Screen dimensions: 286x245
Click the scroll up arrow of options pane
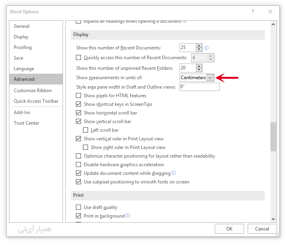point(273,24)
